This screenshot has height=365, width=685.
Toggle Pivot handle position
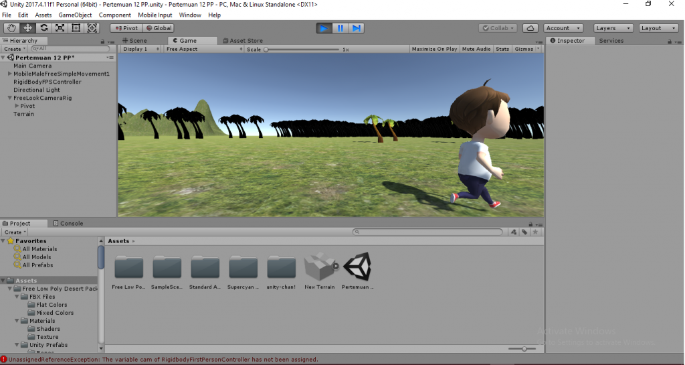125,28
